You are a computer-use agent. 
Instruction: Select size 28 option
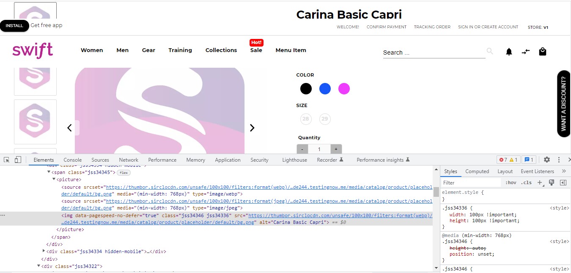(305, 119)
